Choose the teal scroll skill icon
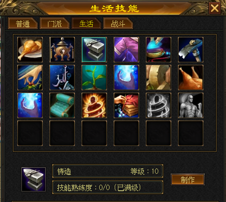This screenshot has height=202, width=226. [x=62, y=105]
